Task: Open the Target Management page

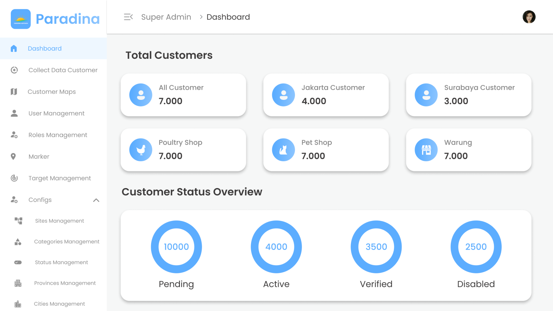Action: pyautogui.click(x=59, y=178)
